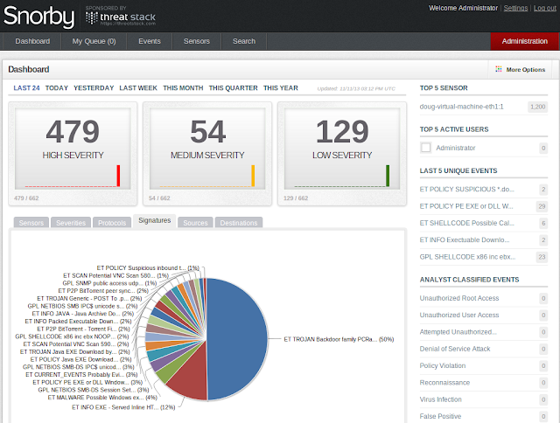Switch to the Sources chart tab

point(195,223)
